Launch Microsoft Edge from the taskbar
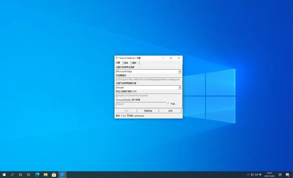 pos(37,175)
